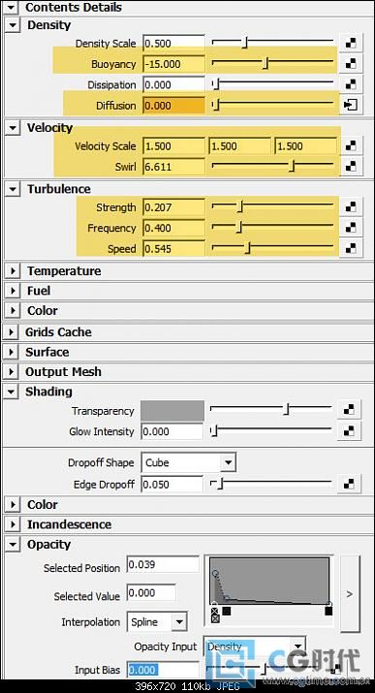Click the map icon next to Turbulence Strength
The width and height of the screenshot is (375, 693).
pos(351,207)
